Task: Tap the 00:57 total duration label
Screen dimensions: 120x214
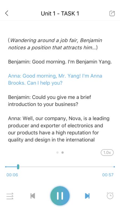Action: (x=108, y=175)
